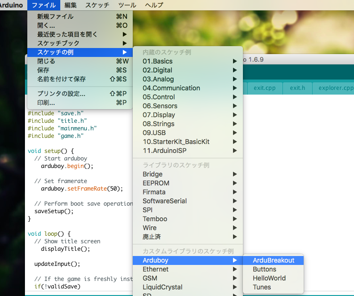Choose 閉じる from the file menu
Viewport: 354px width, 296px height.
[80, 61]
